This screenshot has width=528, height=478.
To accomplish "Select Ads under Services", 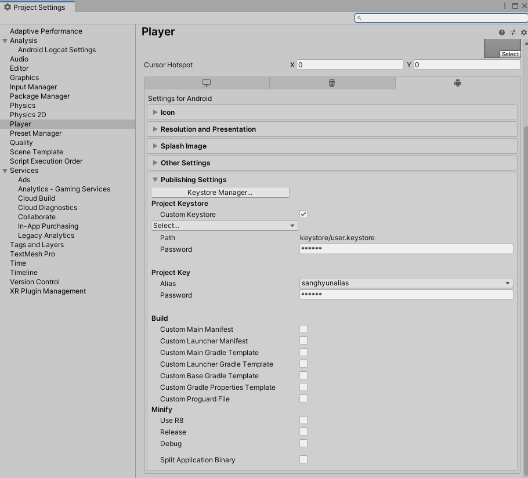I will click(24, 180).
